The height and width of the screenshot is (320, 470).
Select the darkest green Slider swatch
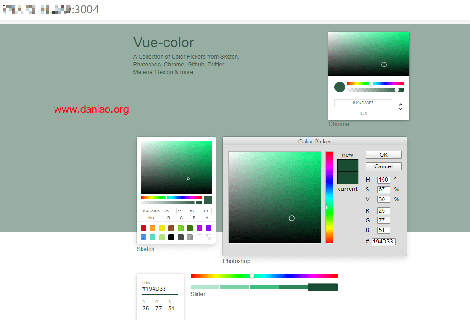click(323, 287)
